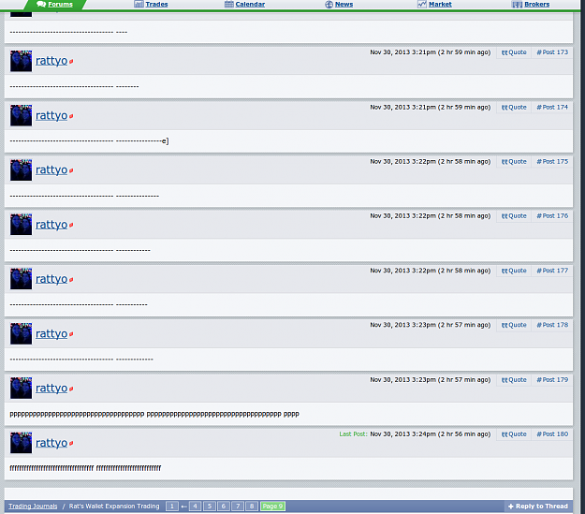Image resolution: width=585 pixels, height=514 pixels.
Task: Go to Trading Journals breadcrumb
Action: click(x=33, y=507)
